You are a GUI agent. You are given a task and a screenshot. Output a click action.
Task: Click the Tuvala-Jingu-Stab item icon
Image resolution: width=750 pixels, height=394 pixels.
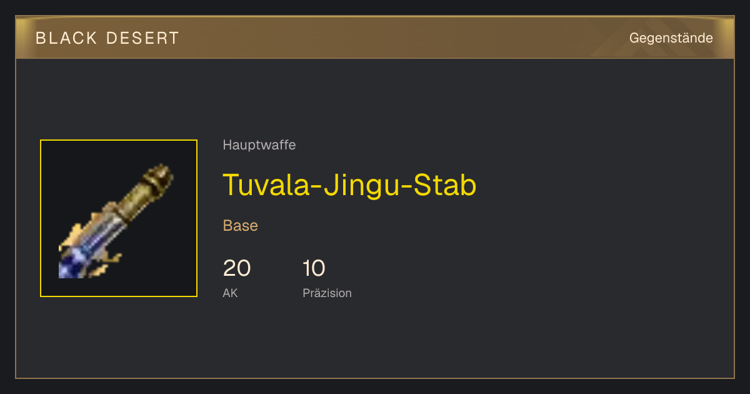pyautogui.click(x=119, y=218)
